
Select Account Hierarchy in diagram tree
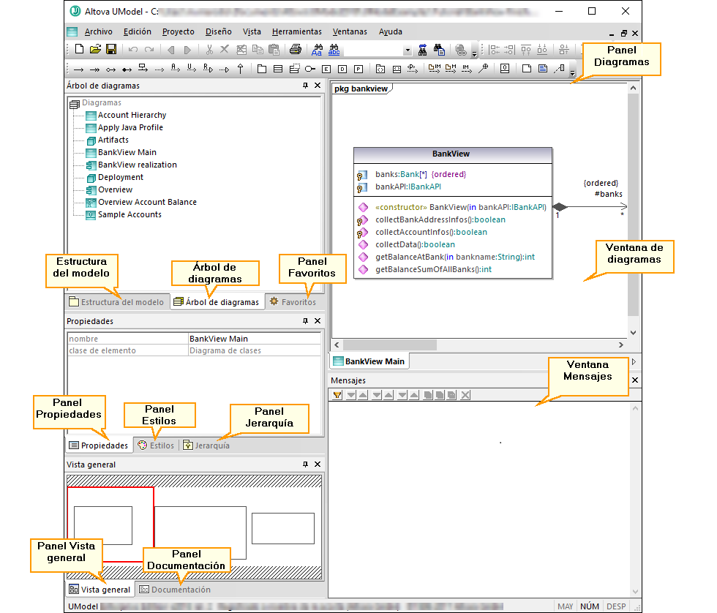pyautogui.click(x=132, y=115)
